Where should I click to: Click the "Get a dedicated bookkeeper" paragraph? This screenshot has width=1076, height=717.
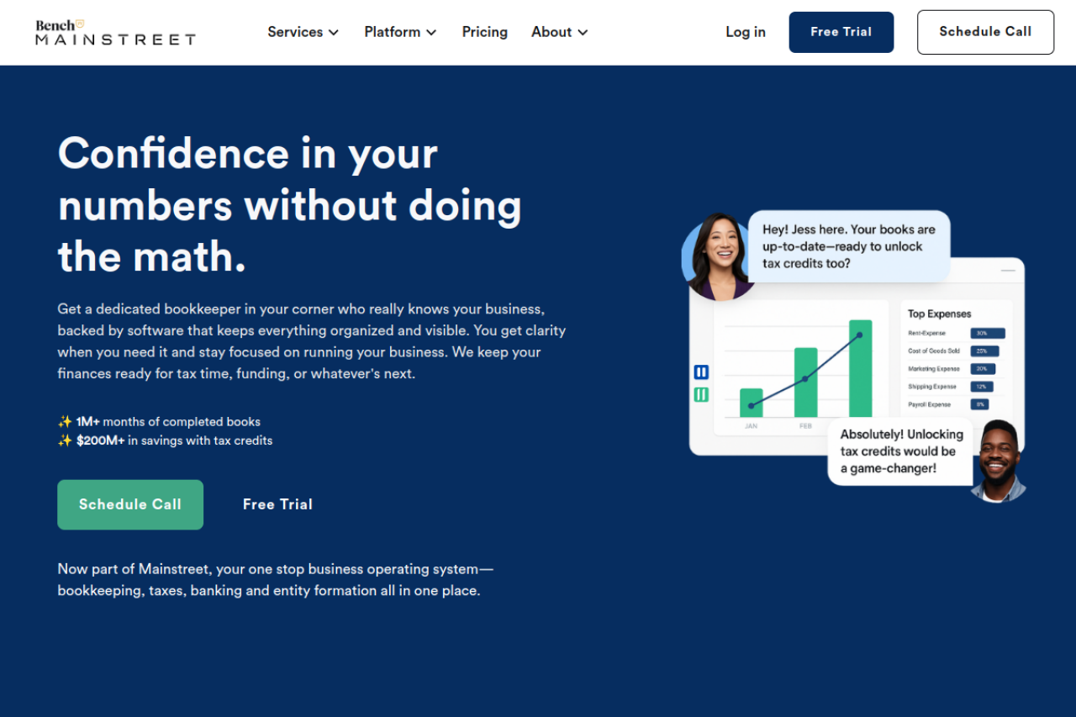[x=312, y=341]
